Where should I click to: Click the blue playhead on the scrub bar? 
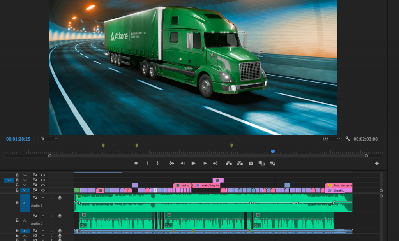click(x=273, y=151)
